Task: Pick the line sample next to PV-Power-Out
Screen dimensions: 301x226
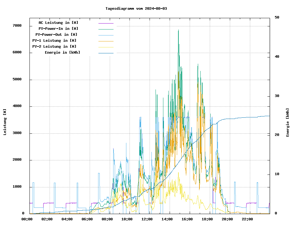Action: coord(106,35)
